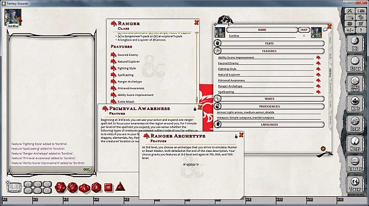
Task: Switch to the Inventory tab of character sheet
Action: [330, 88]
